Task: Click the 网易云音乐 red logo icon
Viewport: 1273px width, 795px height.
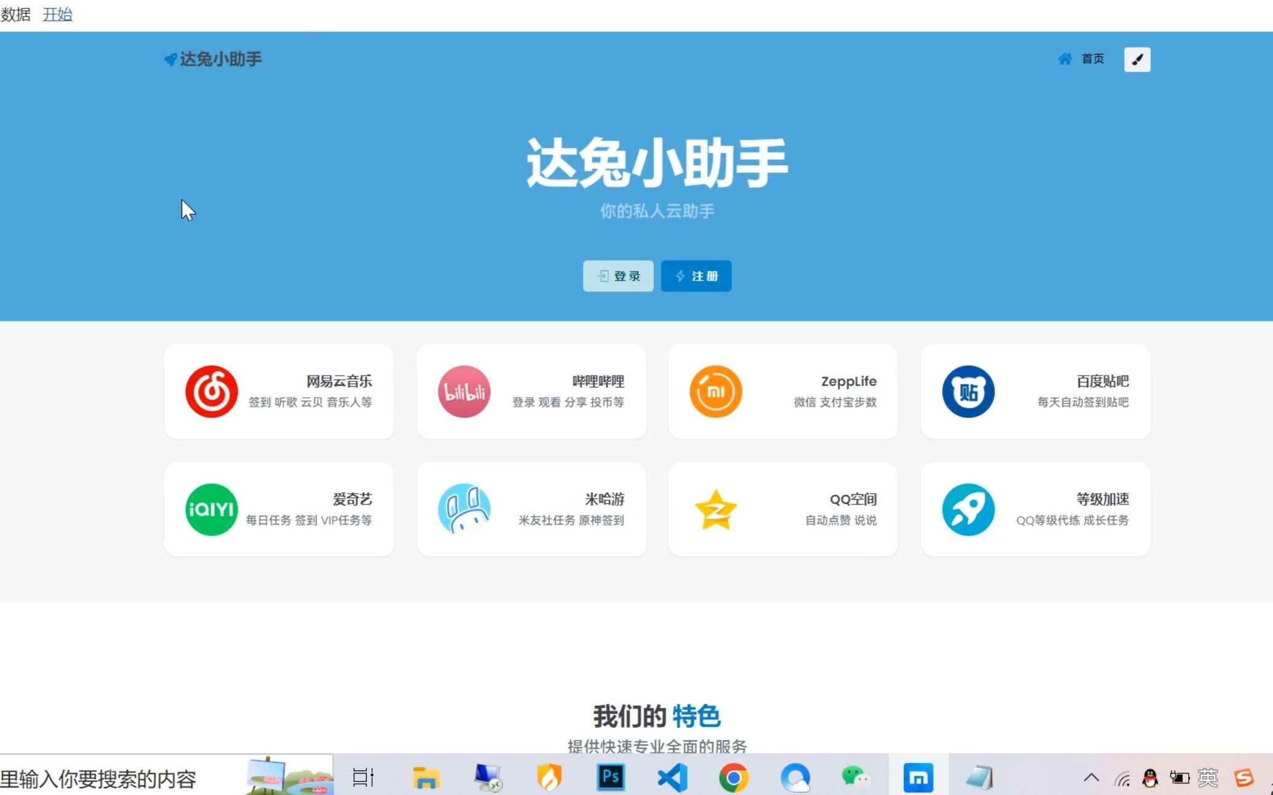Action: [x=212, y=392]
